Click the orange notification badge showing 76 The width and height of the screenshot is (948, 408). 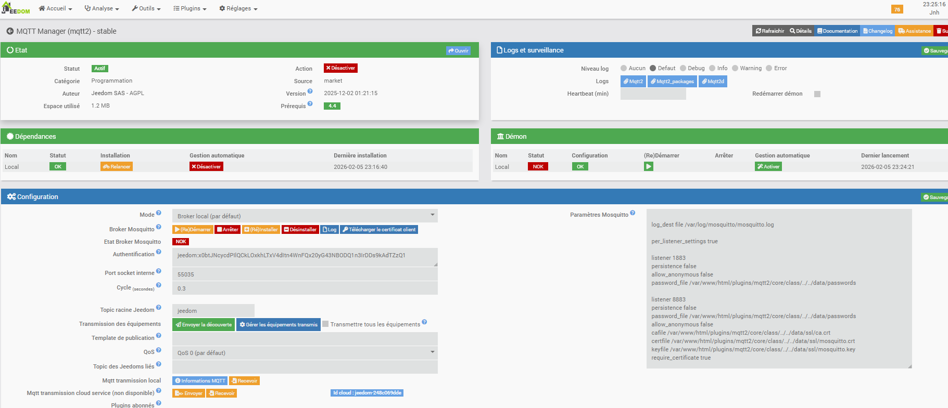(897, 9)
